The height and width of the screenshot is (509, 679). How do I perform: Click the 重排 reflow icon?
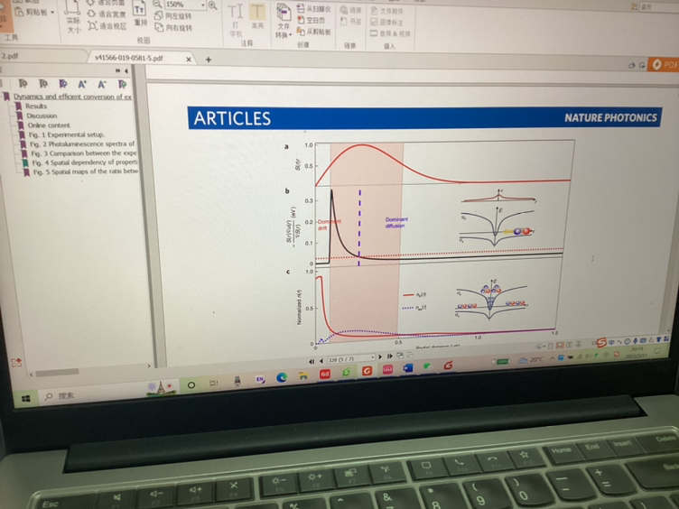pos(140,14)
